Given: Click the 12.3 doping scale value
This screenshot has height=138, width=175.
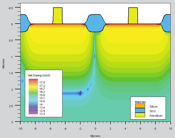Looking at the screenshot, I should (42, 114).
